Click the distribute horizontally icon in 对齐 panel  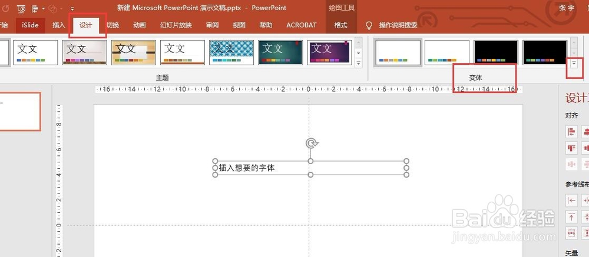click(x=572, y=164)
